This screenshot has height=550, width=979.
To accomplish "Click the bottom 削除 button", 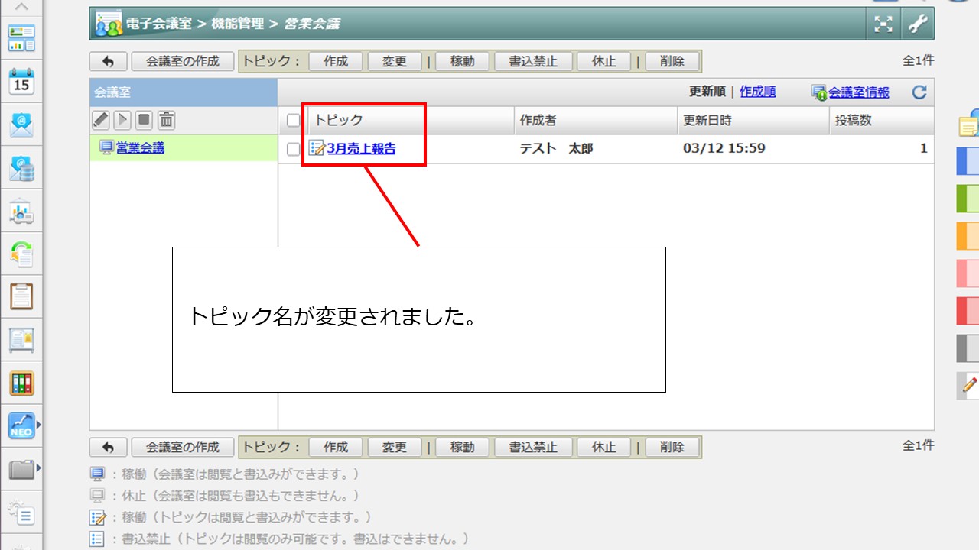I will (672, 447).
